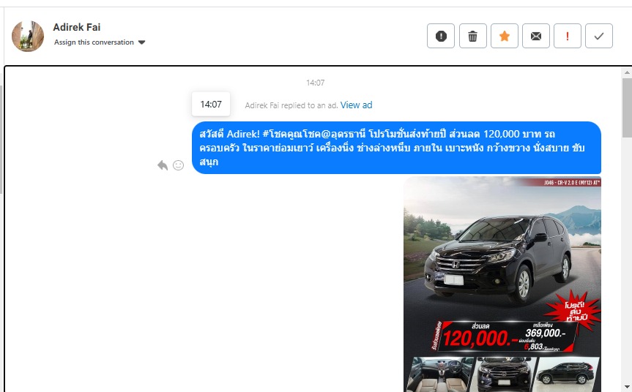
Task: Click scrollbar up arrow in chat pane
Action: tap(627, 72)
